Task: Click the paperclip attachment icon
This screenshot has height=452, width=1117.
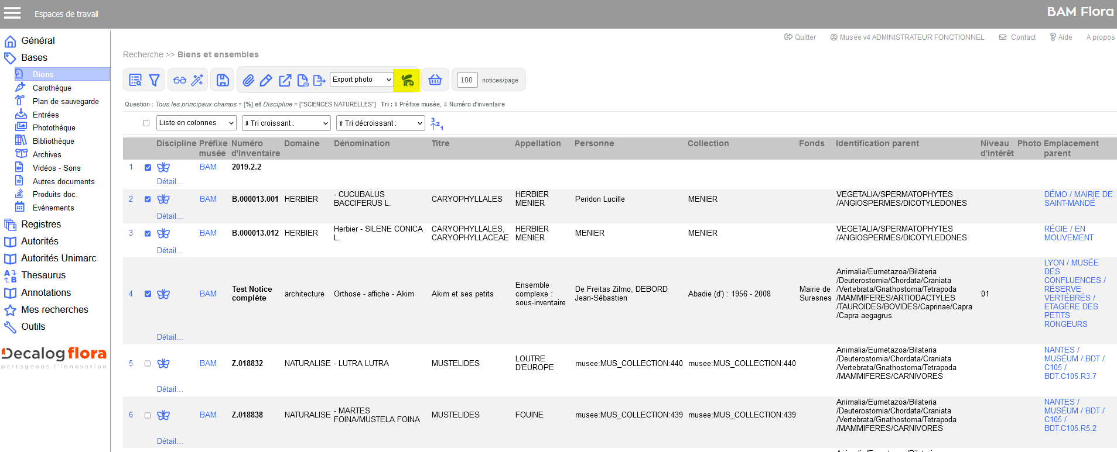Action: coord(248,80)
